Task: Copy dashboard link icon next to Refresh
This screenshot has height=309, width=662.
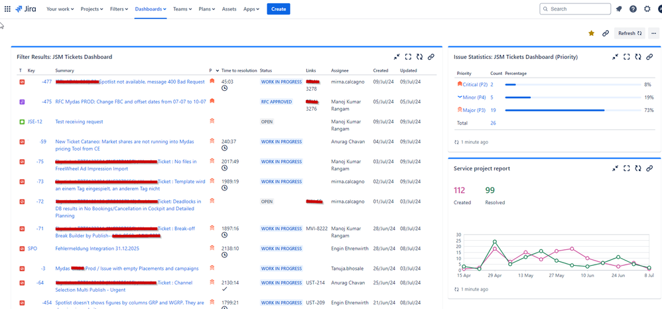Action: [x=606, y=33]
